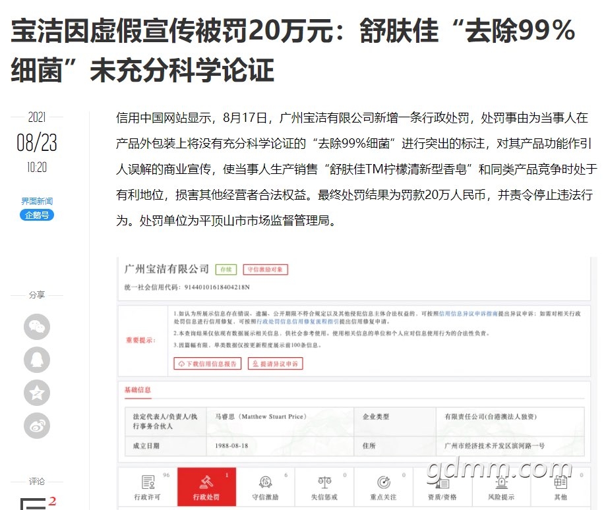Click the 行政许可 document icon
604x510 pixels.
pyautogui.click(x=148, y=482)
